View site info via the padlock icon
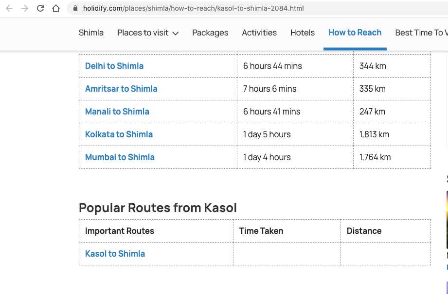Image resolution: width=448 pixels, height=294 pixels. coord(75,8)
